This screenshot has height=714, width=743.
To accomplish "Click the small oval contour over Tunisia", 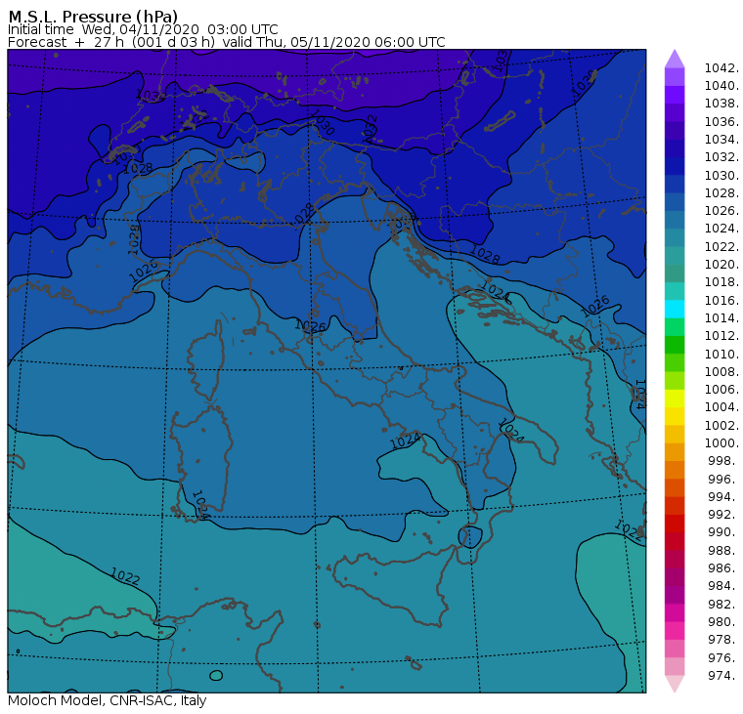I will click(x=216, y=676).
